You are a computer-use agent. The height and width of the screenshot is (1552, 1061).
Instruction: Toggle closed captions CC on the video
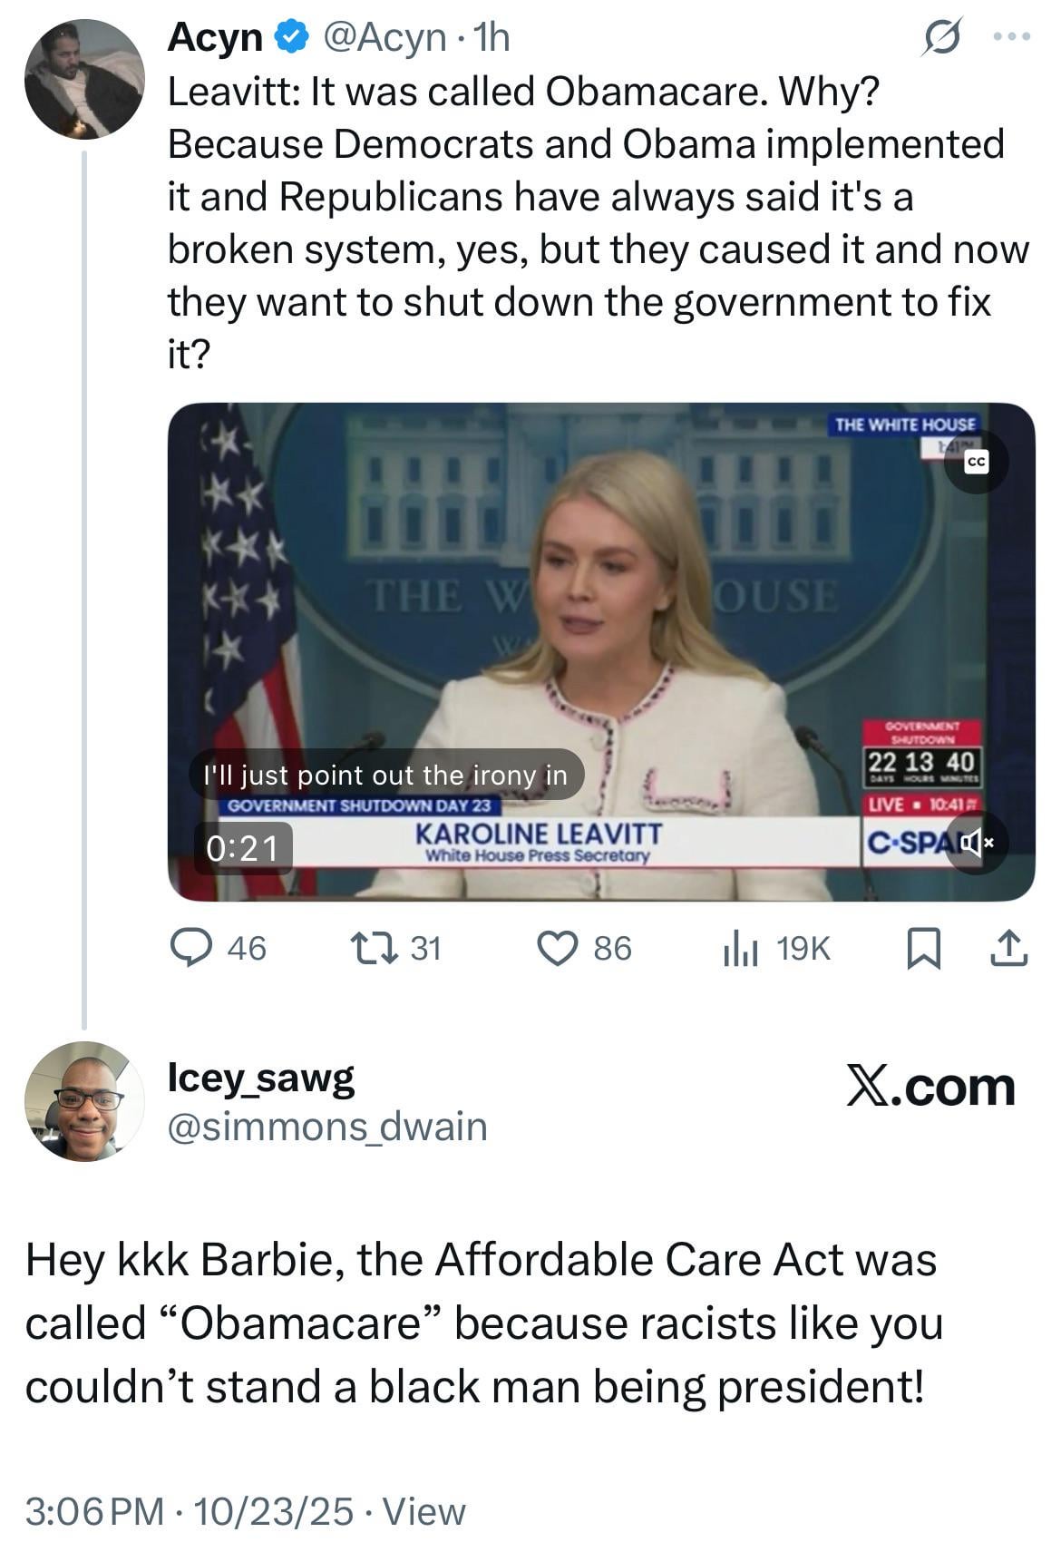point(975,463)
